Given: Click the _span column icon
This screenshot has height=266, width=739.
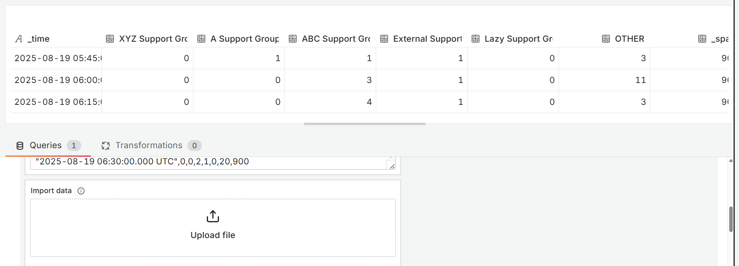Looking at the screenshot, I should 702,39.
